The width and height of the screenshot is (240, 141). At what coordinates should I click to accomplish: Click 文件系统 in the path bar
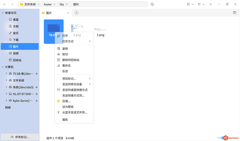pyautogui.click(x=30, y=4)
